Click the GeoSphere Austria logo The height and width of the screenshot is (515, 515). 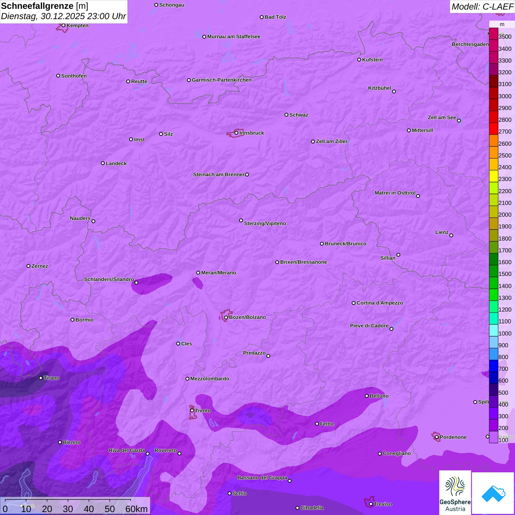[x=455, y=493]
